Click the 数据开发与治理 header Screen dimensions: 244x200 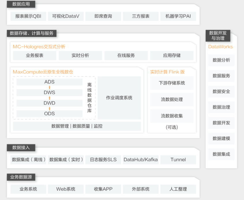(x=218, y=36)
